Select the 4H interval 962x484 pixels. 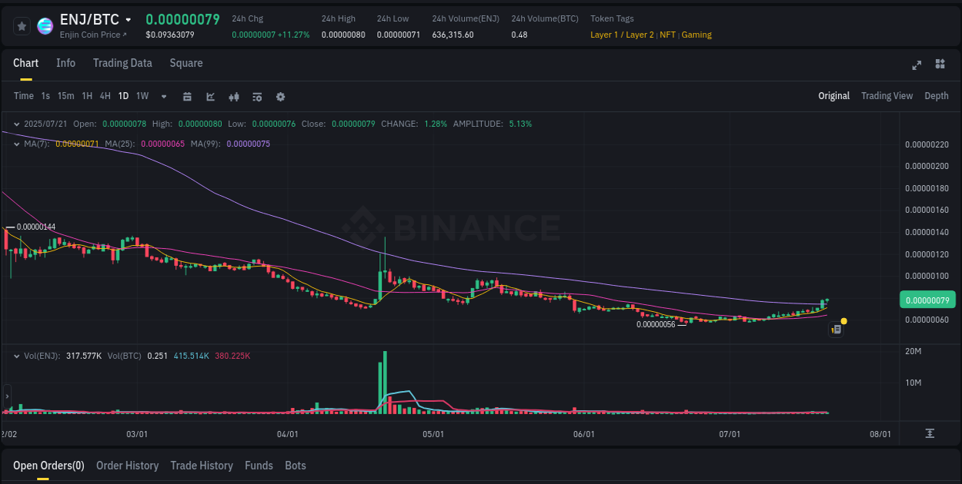pos(105,96)
